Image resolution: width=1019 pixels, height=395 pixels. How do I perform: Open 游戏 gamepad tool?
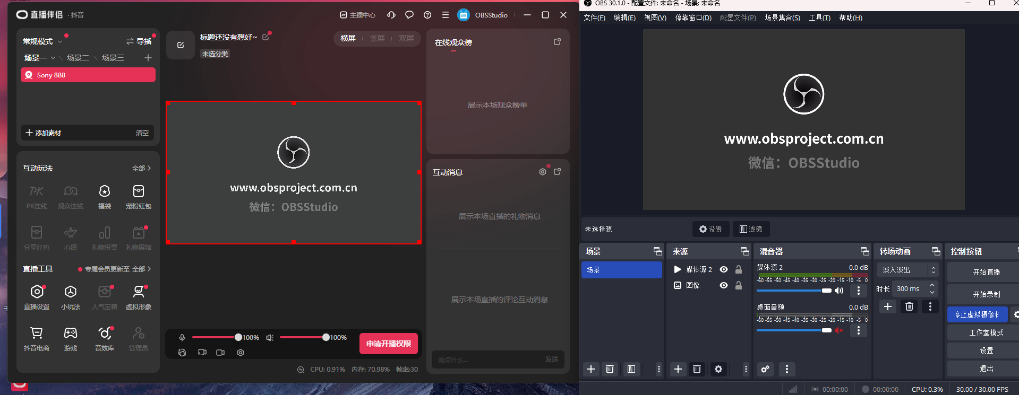coord(71,339)
